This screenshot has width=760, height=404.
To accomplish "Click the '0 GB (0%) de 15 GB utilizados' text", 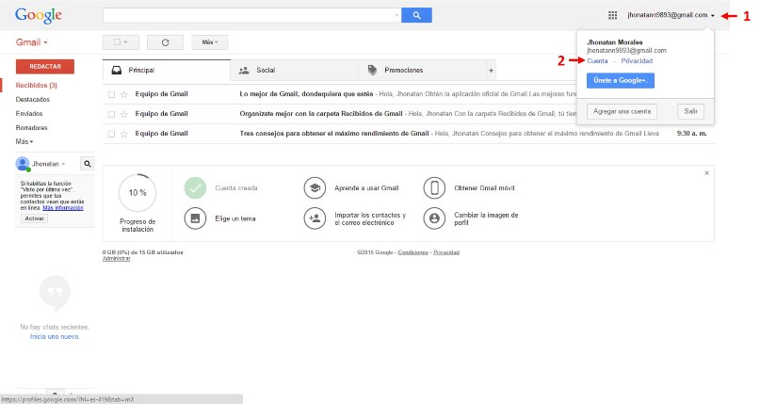I will point(142,252).
